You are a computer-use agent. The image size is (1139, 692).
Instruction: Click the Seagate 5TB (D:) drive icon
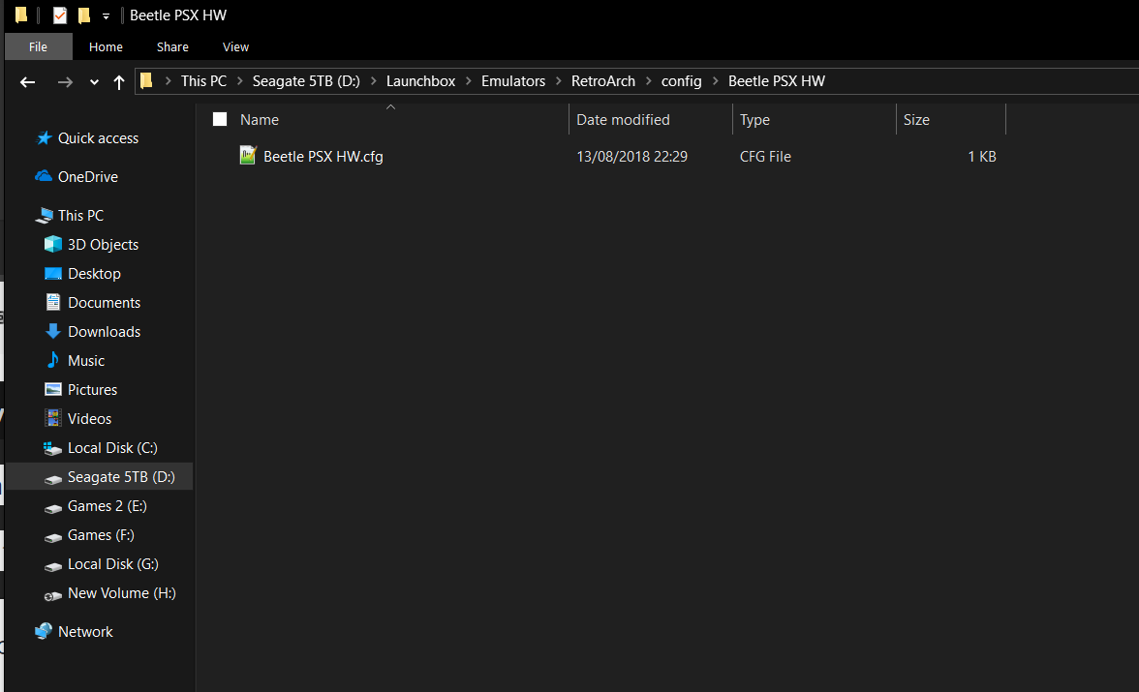(53, 478)
